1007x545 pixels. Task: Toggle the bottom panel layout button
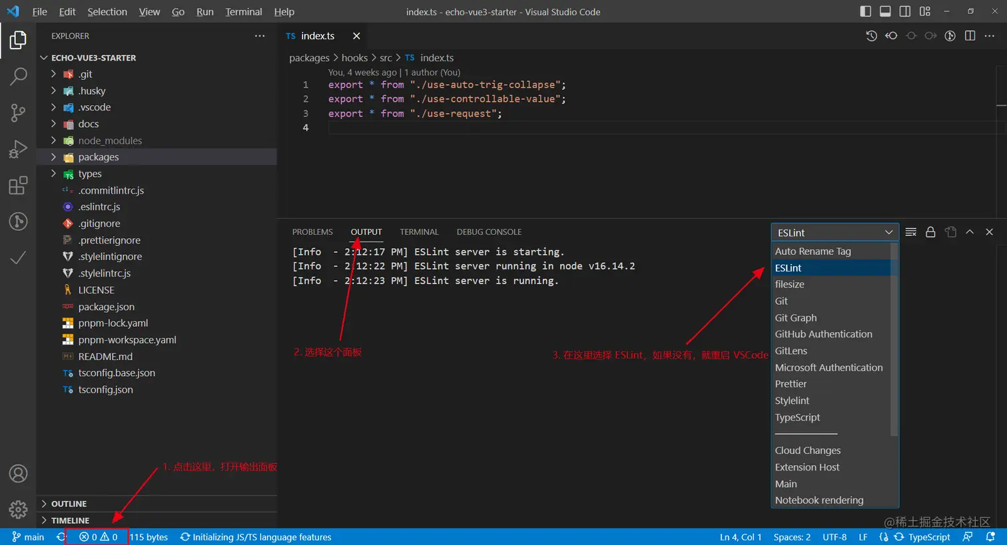click(885, 11)
